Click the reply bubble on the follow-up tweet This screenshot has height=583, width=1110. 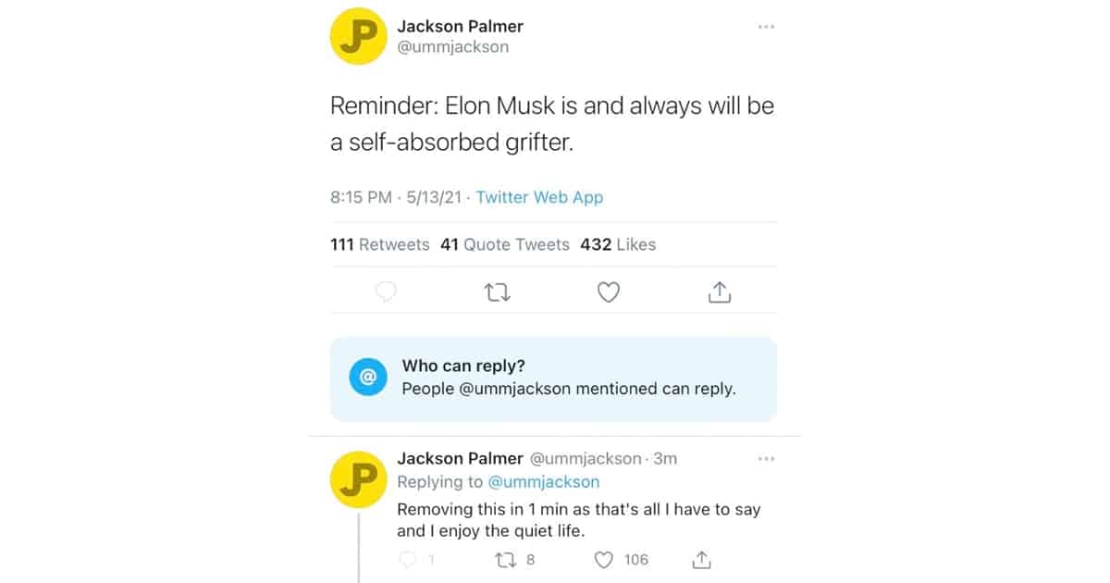tap(408, 560)
